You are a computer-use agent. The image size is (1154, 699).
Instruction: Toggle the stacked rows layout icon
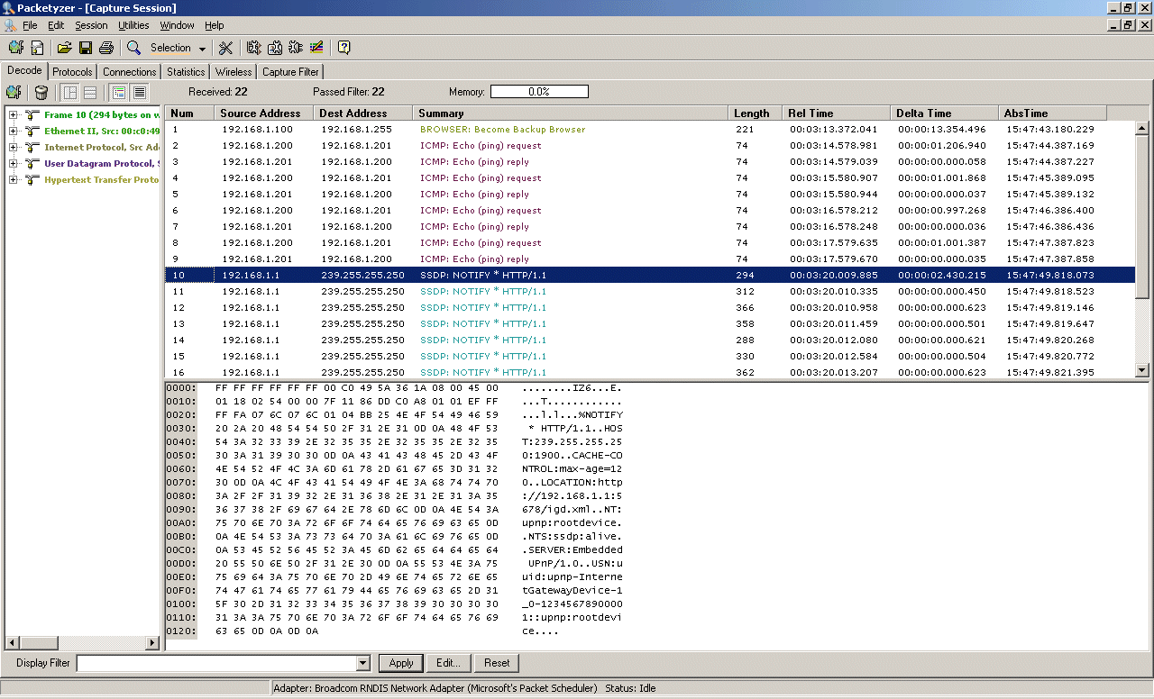90,92
